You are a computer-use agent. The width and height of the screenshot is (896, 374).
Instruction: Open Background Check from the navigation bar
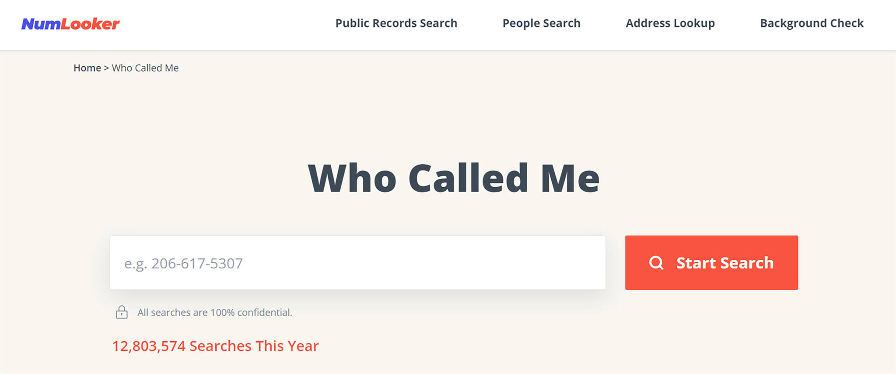[812, 23]
